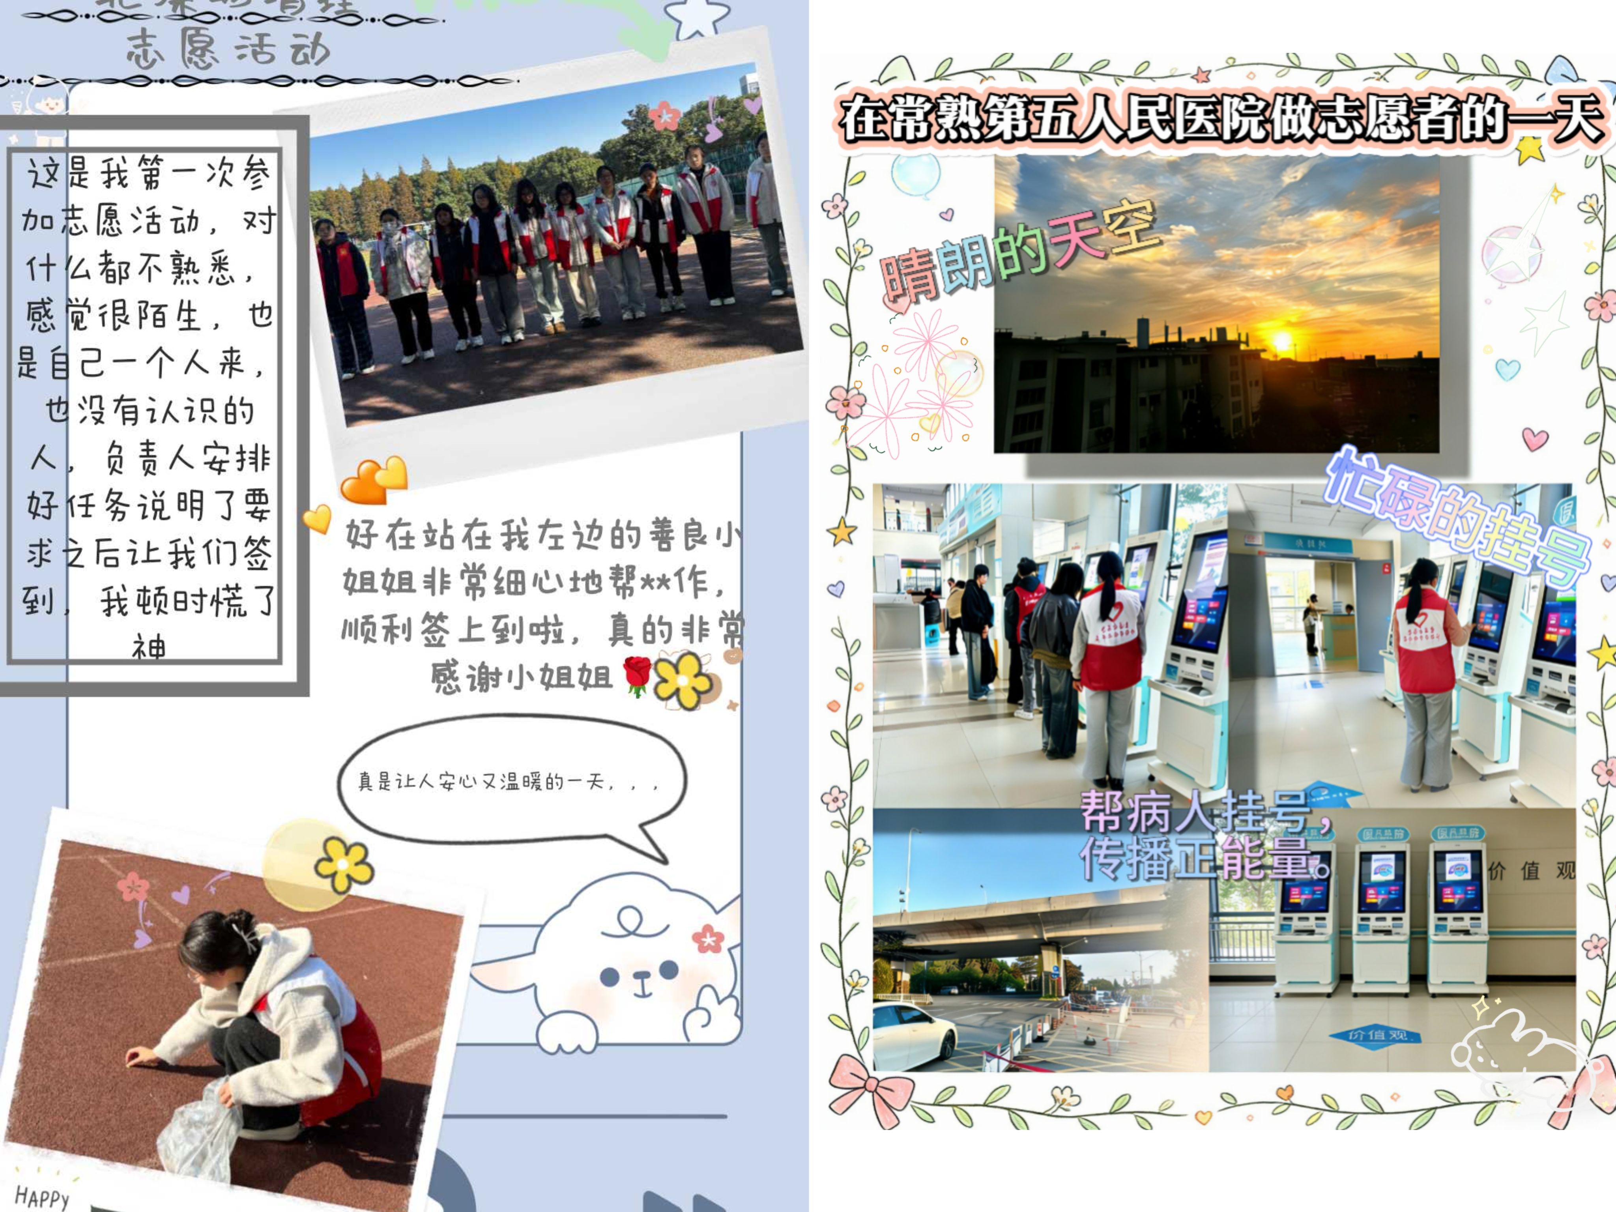The width and height of the screenshot is (1616, 1212).
Task: Click the pink flower on the bunny's ear
Action: point(708,939)
